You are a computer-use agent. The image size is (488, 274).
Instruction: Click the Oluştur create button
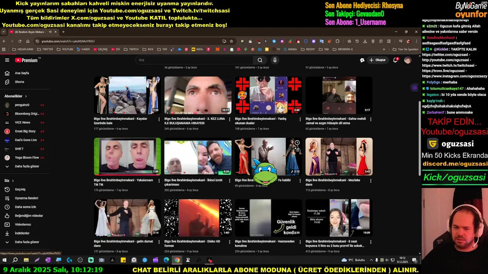377,60
